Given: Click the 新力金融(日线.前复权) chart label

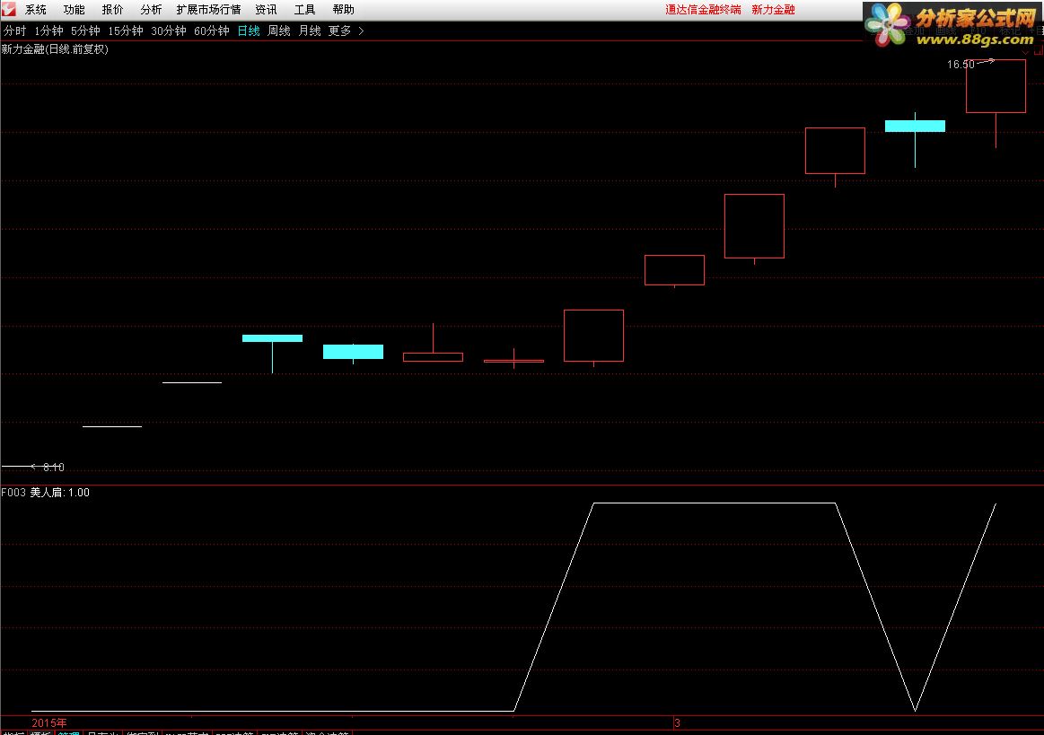Looking at the screenshot, I should click(55, 49).
